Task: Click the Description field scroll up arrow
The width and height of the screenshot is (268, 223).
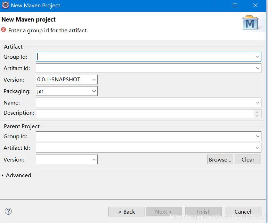Action: (257, 112)
